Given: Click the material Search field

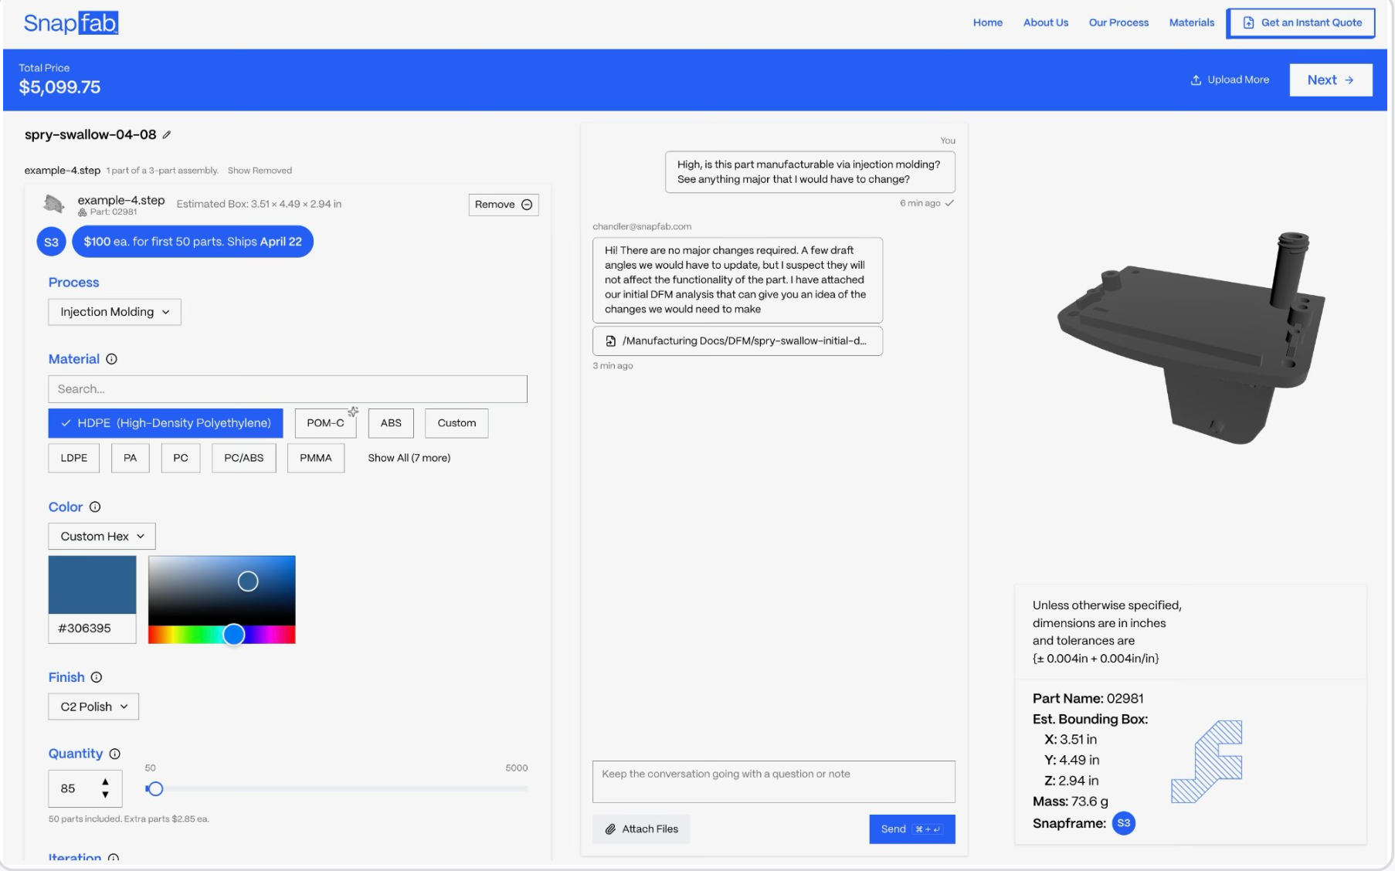Looking at the screenshot, I should pos(288,389).
